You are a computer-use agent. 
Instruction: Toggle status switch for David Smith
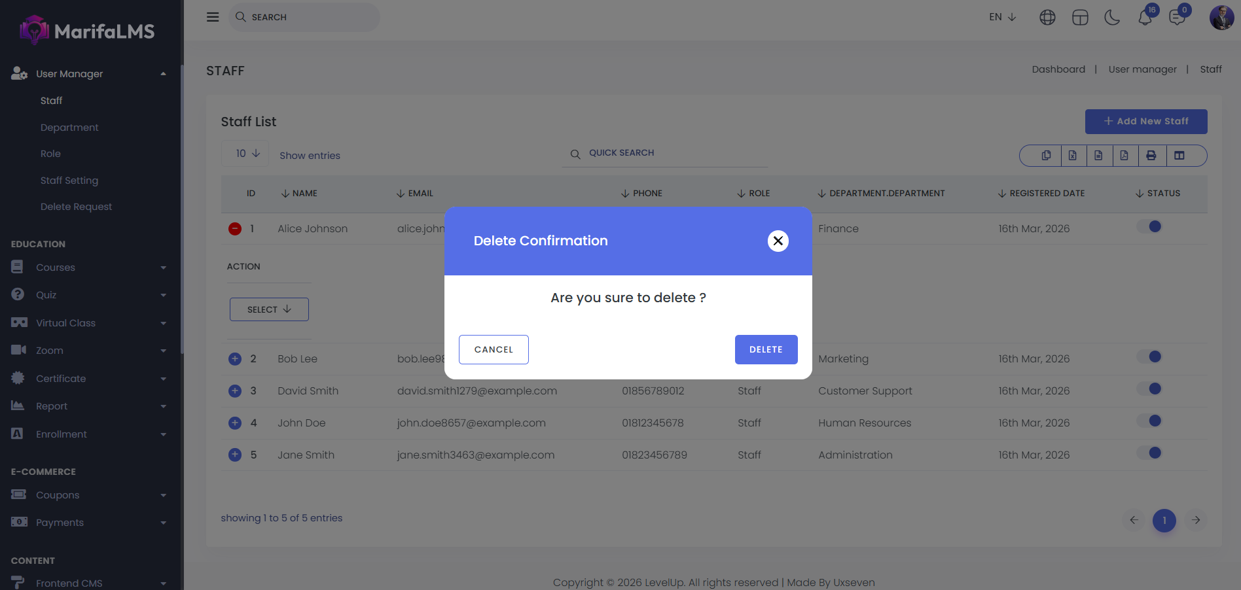pyautogui.click(x=1149, y=389)
